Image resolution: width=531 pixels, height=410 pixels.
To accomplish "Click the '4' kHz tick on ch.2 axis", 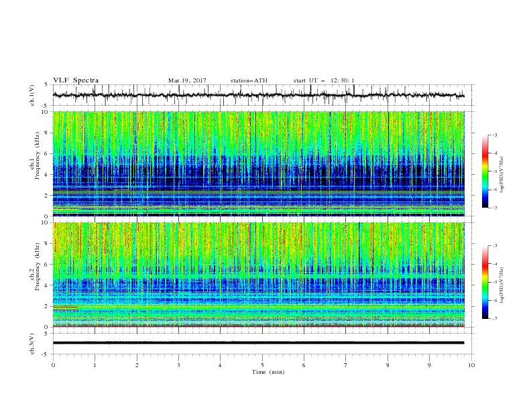I will pos(47,285).
